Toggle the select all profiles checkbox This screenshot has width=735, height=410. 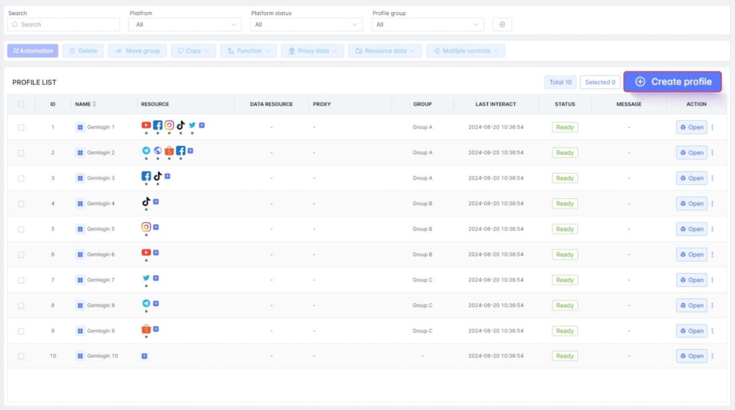pyautogui.click(x=21, y=104)
